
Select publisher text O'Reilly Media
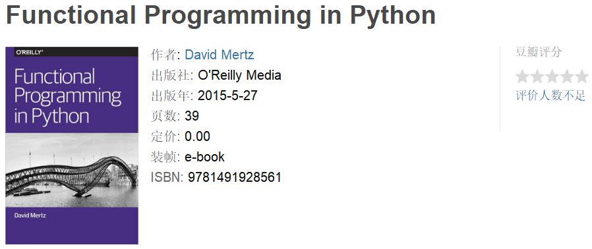click(x=239, y=75)
